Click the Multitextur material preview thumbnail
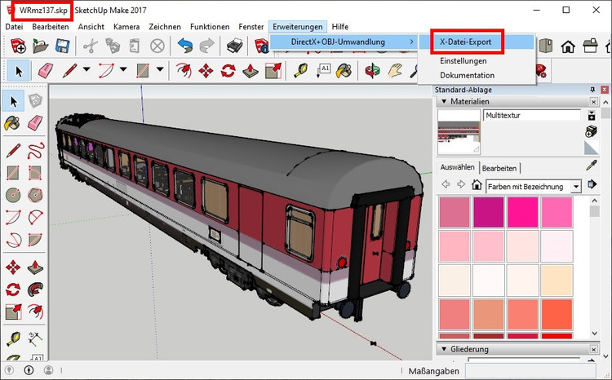Viewport: 612px width, 380px height. click(459, 132)
